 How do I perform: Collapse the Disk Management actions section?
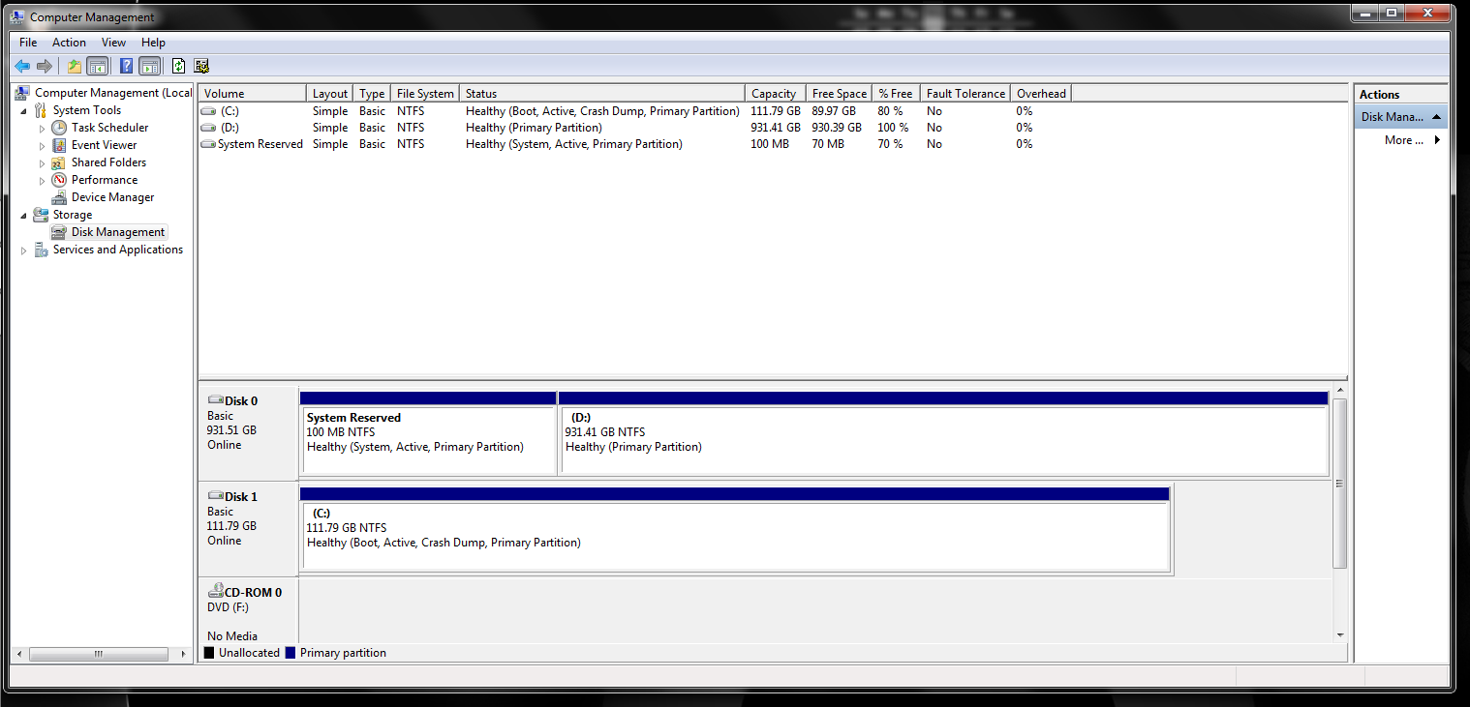1436,117
